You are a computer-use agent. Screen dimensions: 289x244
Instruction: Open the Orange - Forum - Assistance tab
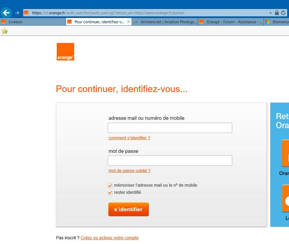tap(231, 22)
